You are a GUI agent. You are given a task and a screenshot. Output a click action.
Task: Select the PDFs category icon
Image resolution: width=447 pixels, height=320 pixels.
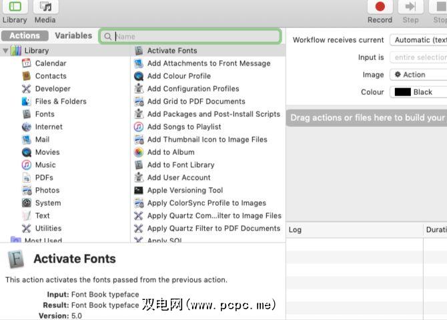point(27,178)
